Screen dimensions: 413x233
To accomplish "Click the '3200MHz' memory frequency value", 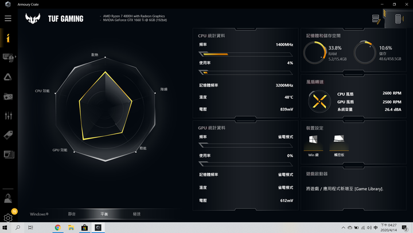I will (285, 85).
